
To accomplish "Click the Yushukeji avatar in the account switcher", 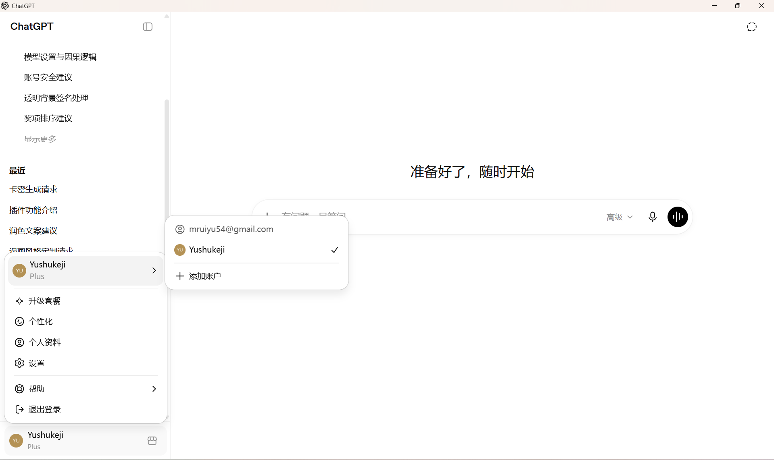I will coord(180,250).
